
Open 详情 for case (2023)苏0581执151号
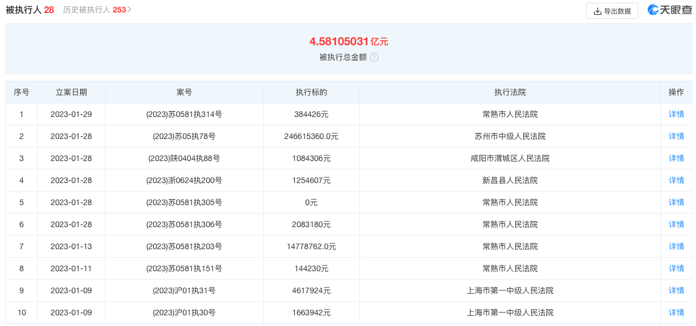pyautogui.click(x=676, y=268)
